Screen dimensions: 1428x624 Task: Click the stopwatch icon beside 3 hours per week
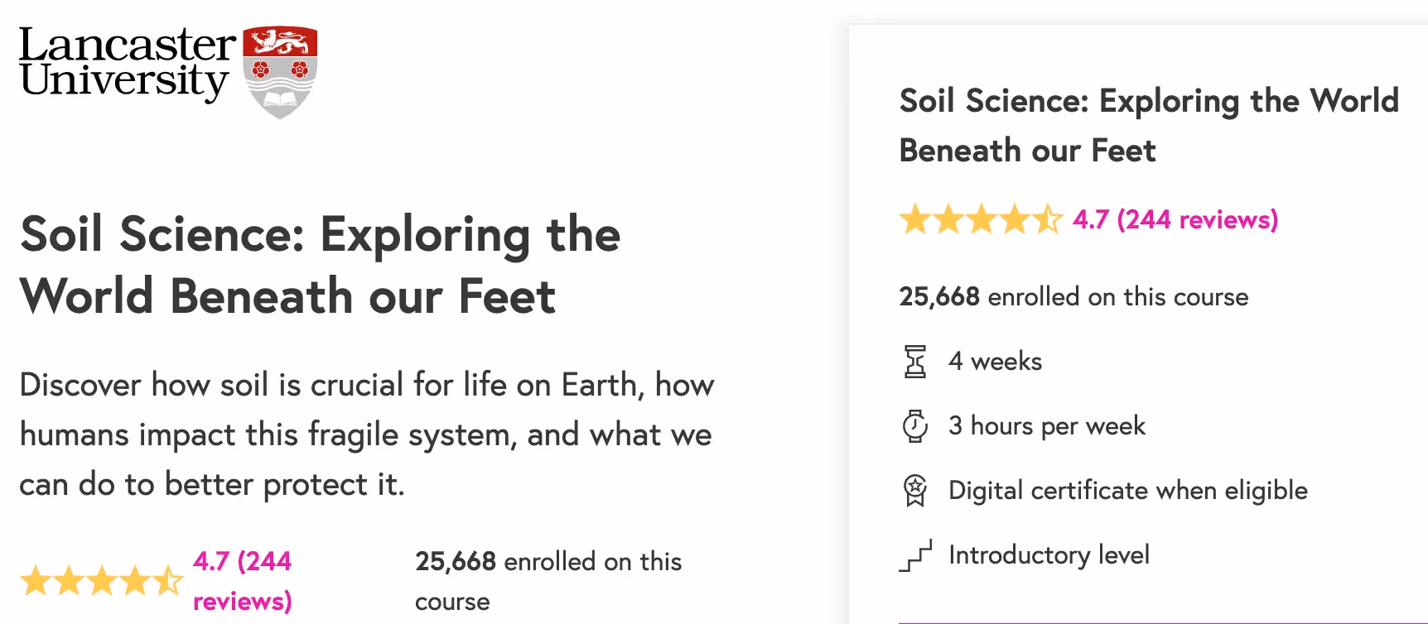914,426
